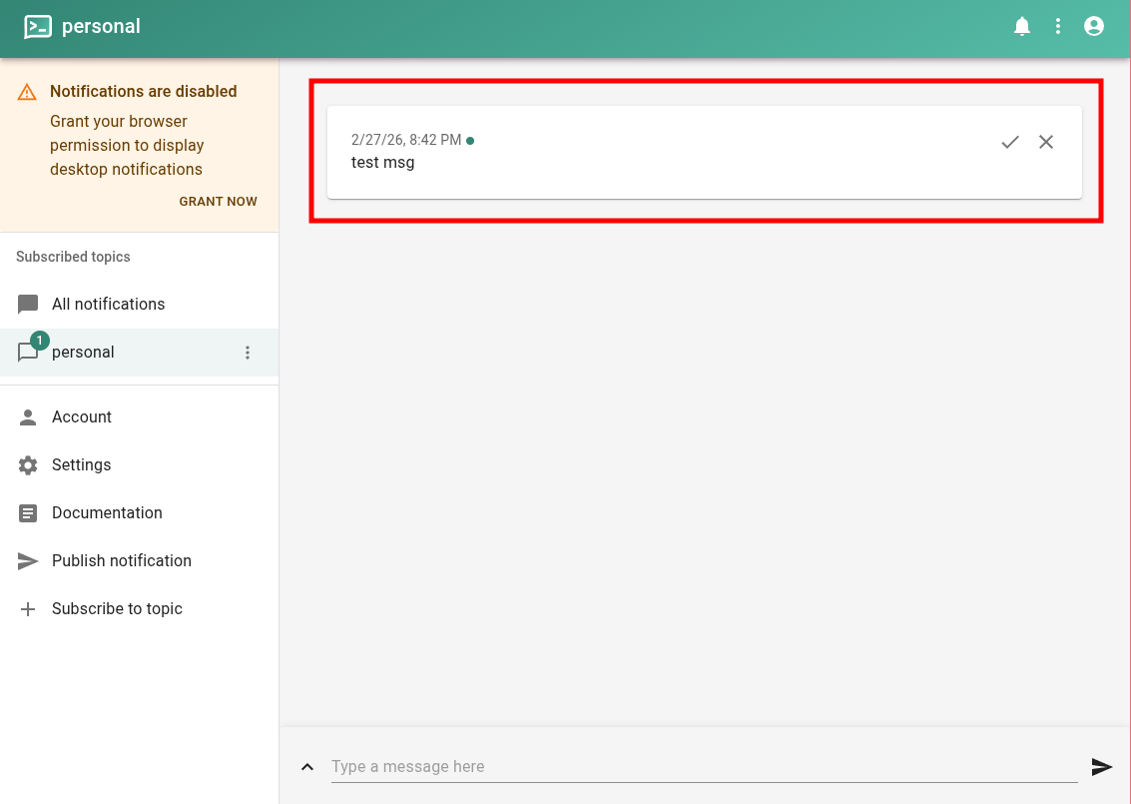The width and height of the screenshot is (1131, 804).
Task: Open the Documentation link
Action: [107, 513]
